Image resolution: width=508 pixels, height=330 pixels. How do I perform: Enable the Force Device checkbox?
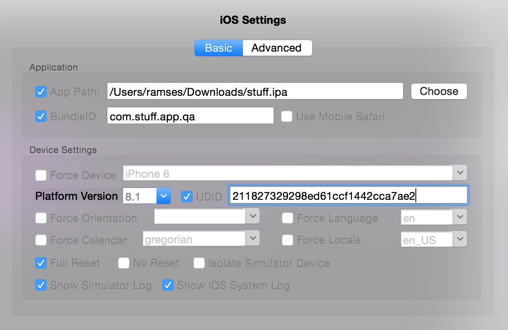[x=41, y=175]
